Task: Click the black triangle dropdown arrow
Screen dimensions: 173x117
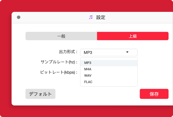Action: click(127, 52)
